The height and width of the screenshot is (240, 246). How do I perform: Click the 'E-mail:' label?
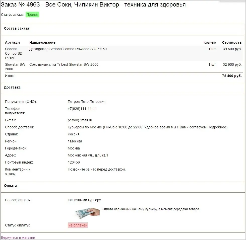coord(10,120)
